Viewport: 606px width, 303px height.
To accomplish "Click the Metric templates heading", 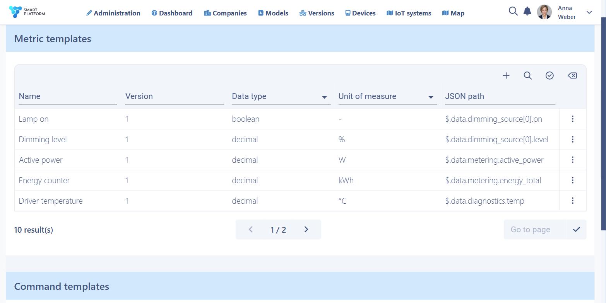I will point(53,39).
